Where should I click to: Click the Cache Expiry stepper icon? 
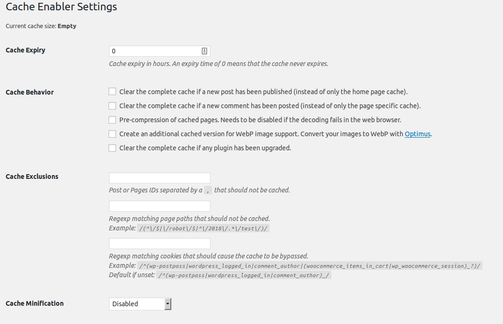pos(204,51)
